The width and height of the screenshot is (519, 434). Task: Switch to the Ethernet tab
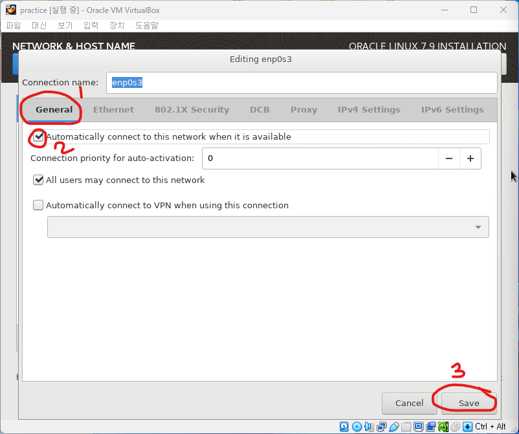point(113,110)
